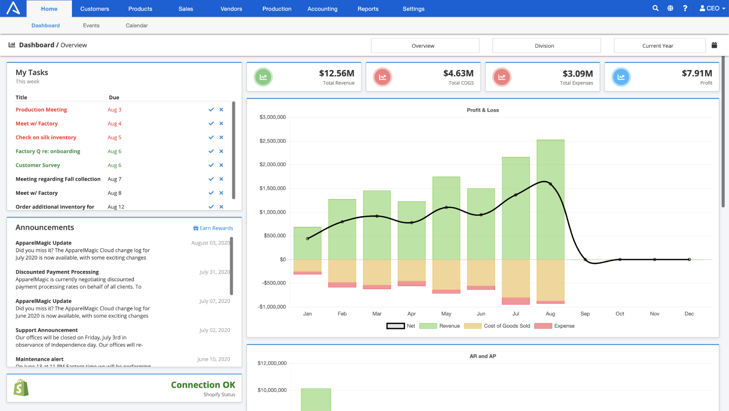
Task: Click the Shopify logo in the status card
Action: click(x=21, y=388)
